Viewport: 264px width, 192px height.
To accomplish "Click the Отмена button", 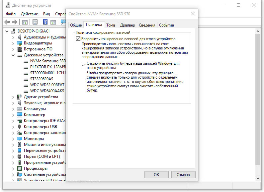I will coord(183,174).
